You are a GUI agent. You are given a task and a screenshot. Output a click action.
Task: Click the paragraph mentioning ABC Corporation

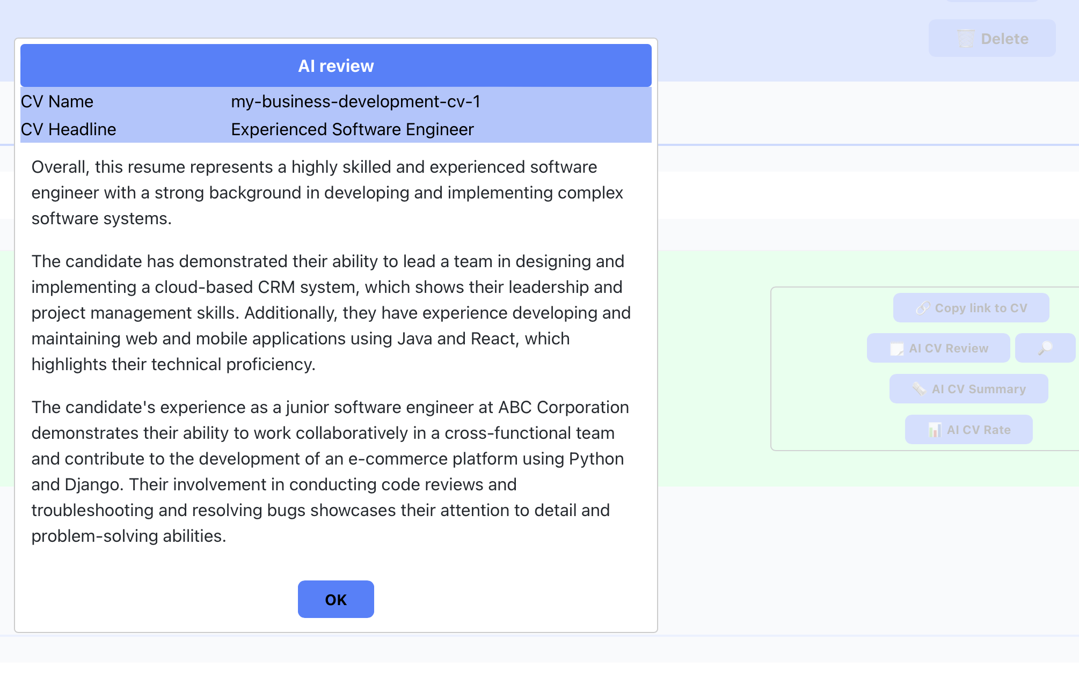330,472
